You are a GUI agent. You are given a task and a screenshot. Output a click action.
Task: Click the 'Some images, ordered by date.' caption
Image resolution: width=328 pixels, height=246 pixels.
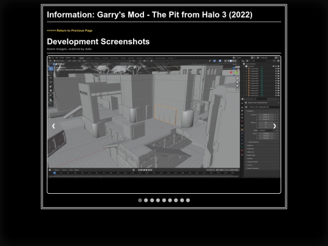pos(70,49)
